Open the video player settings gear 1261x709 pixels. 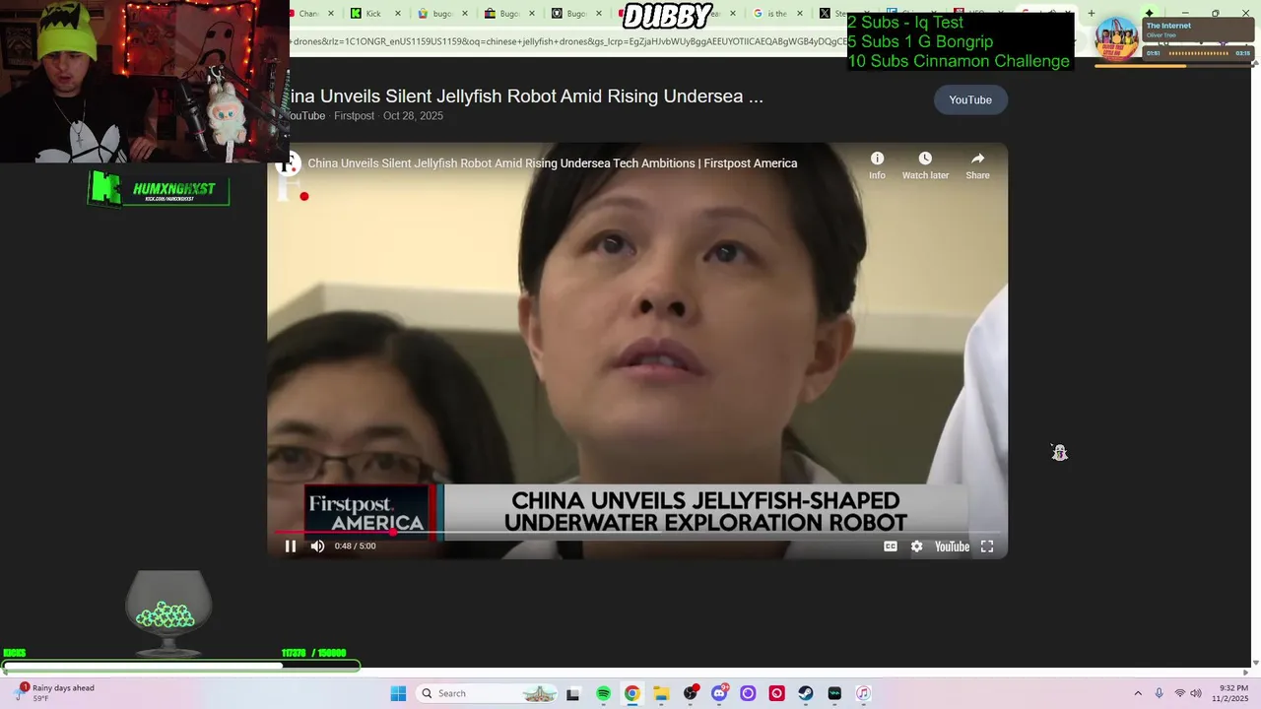coord(917,547)
